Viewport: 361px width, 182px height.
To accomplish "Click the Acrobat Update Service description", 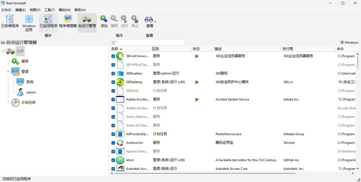I will pyautogui.click(x=232, y=99).
